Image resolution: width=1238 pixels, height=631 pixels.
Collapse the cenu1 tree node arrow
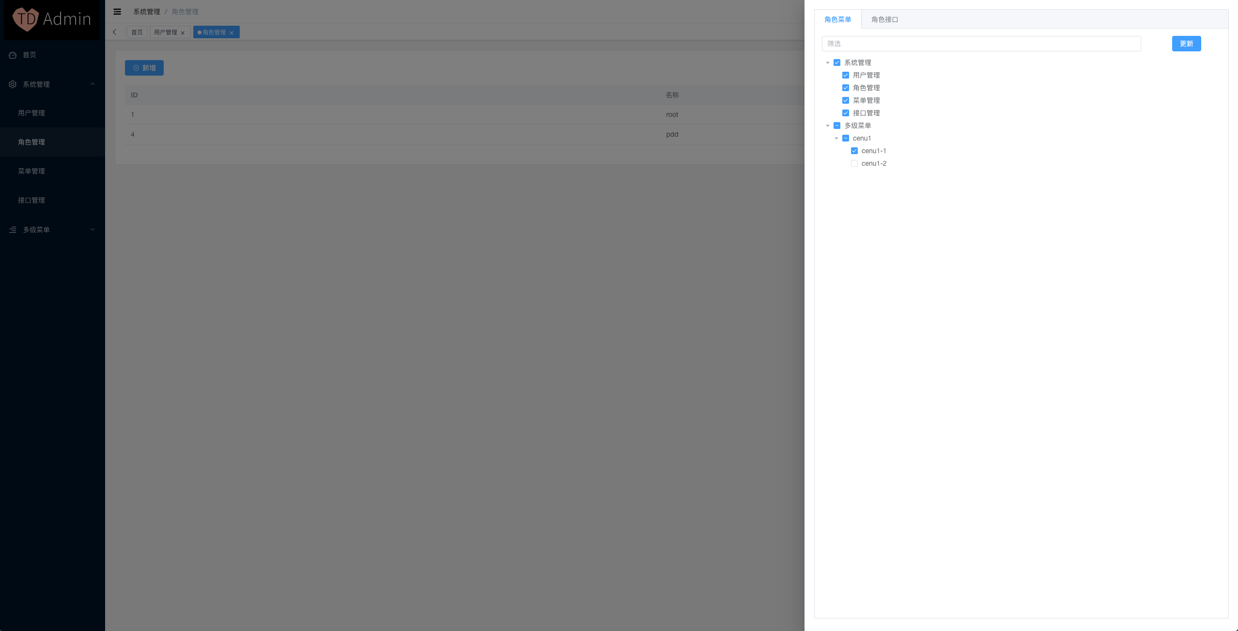(x=836, y=138)
